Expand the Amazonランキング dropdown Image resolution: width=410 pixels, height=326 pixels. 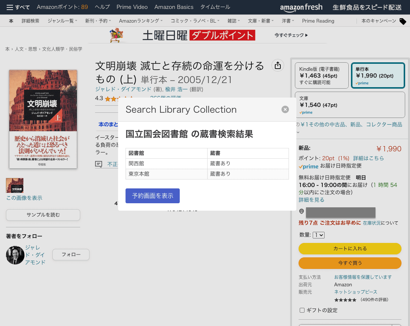point(141,21)
